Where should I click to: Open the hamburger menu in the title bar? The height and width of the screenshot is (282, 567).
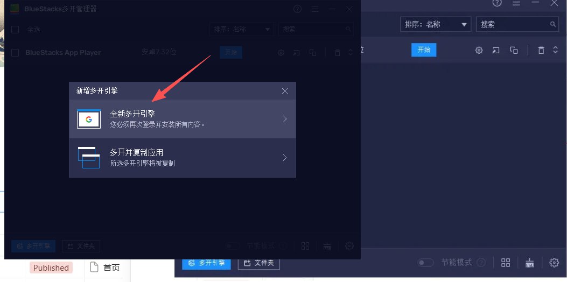coord(516,3)
